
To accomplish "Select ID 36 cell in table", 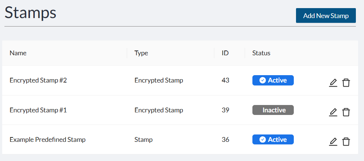I will [x=225, y=140].
